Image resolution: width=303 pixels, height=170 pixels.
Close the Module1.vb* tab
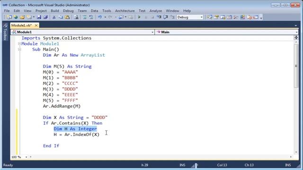[x=36, y=25]
